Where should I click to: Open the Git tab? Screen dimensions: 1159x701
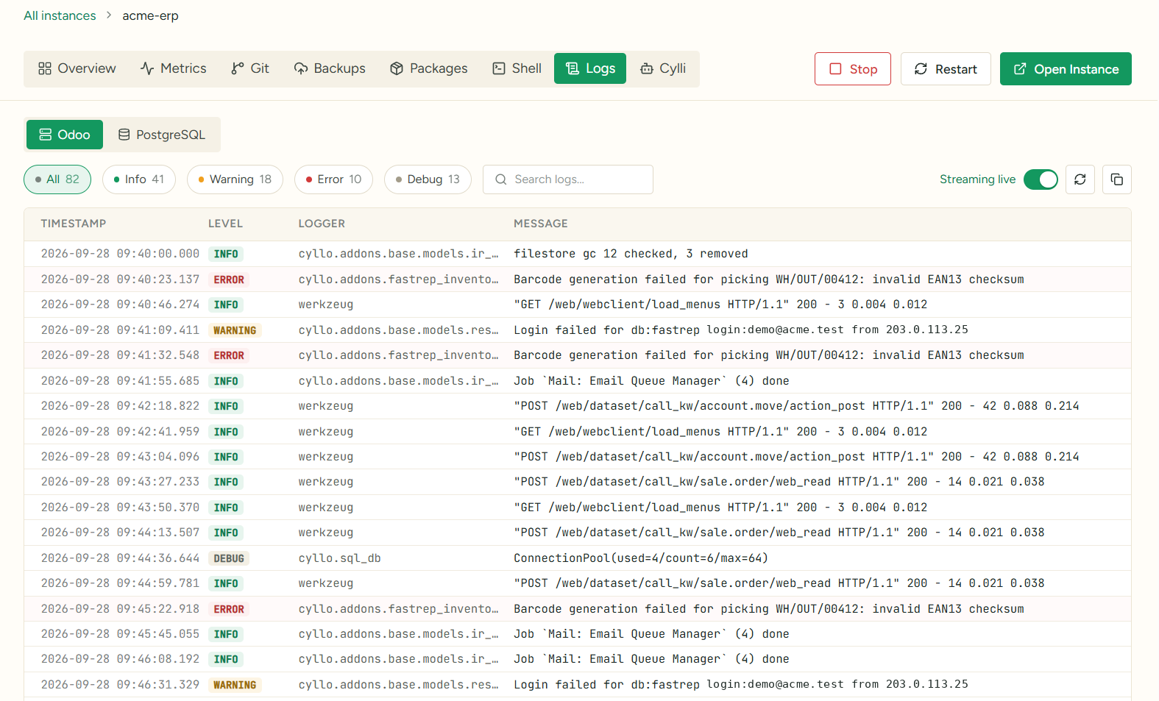[250, 68]
